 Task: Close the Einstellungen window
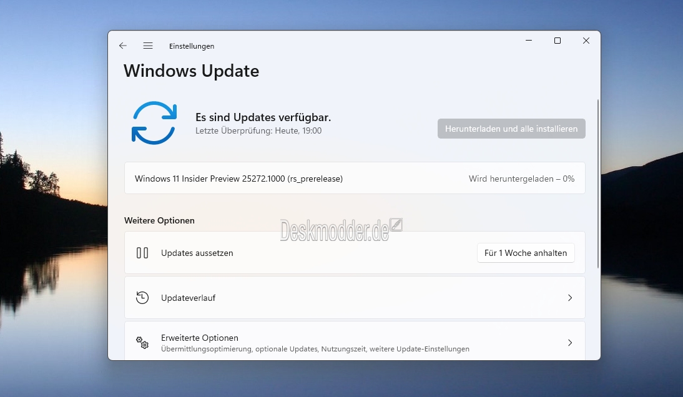coord(586,41)
